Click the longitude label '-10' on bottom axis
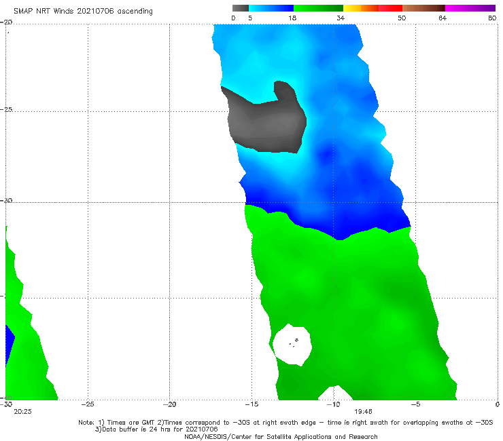503x441 pixels. [333, 404]
